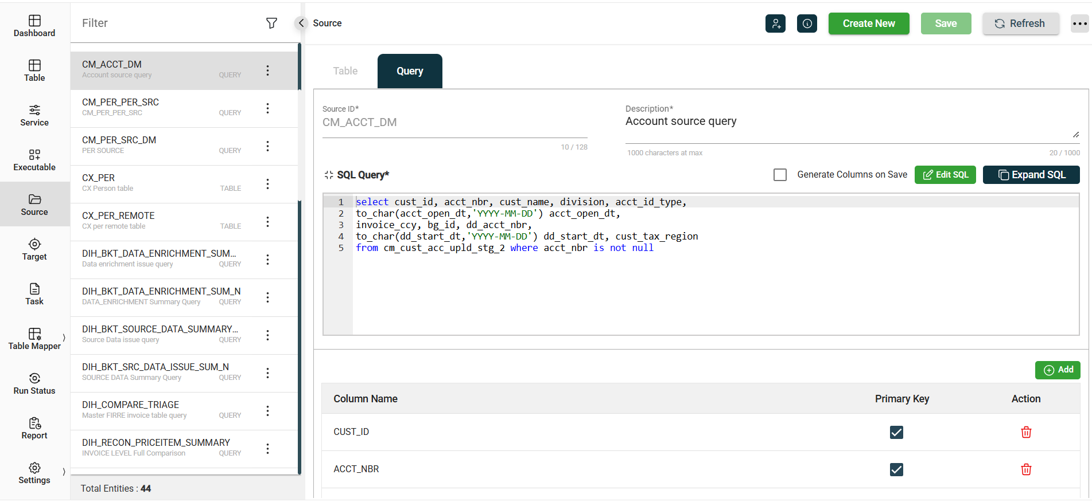Click the Create New button

pos(868,23)
